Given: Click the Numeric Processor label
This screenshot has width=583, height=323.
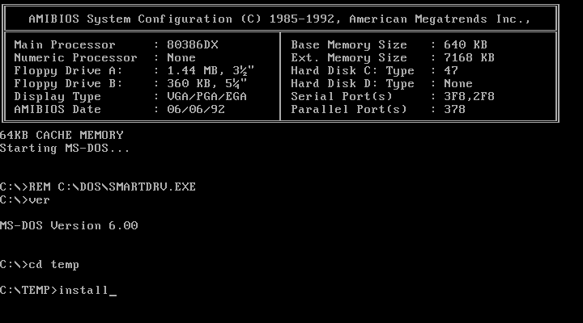Looking at the screenshot, I should (x=76, y=58).
